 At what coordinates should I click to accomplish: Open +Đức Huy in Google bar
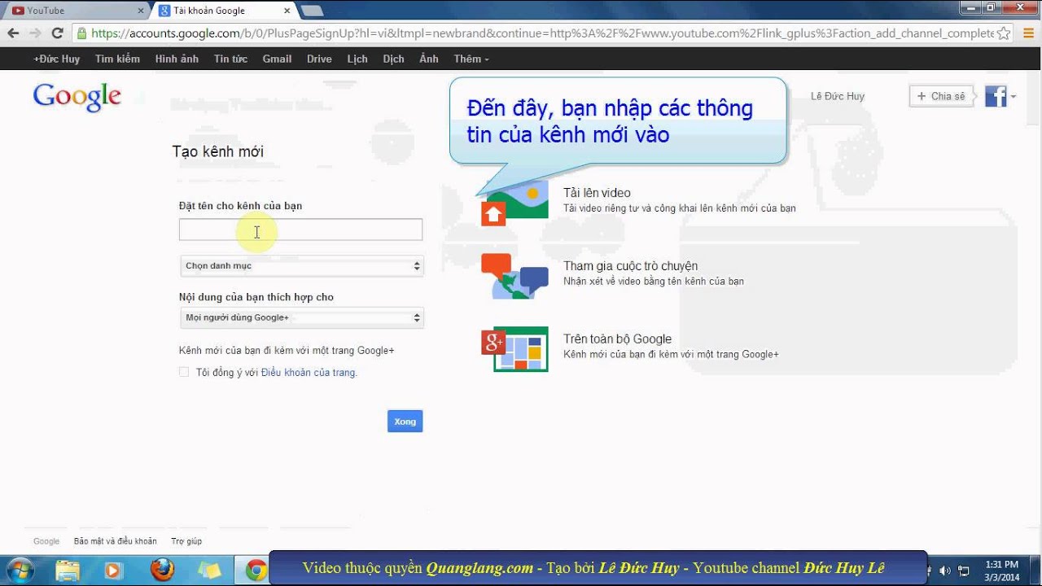click(56, 59)
